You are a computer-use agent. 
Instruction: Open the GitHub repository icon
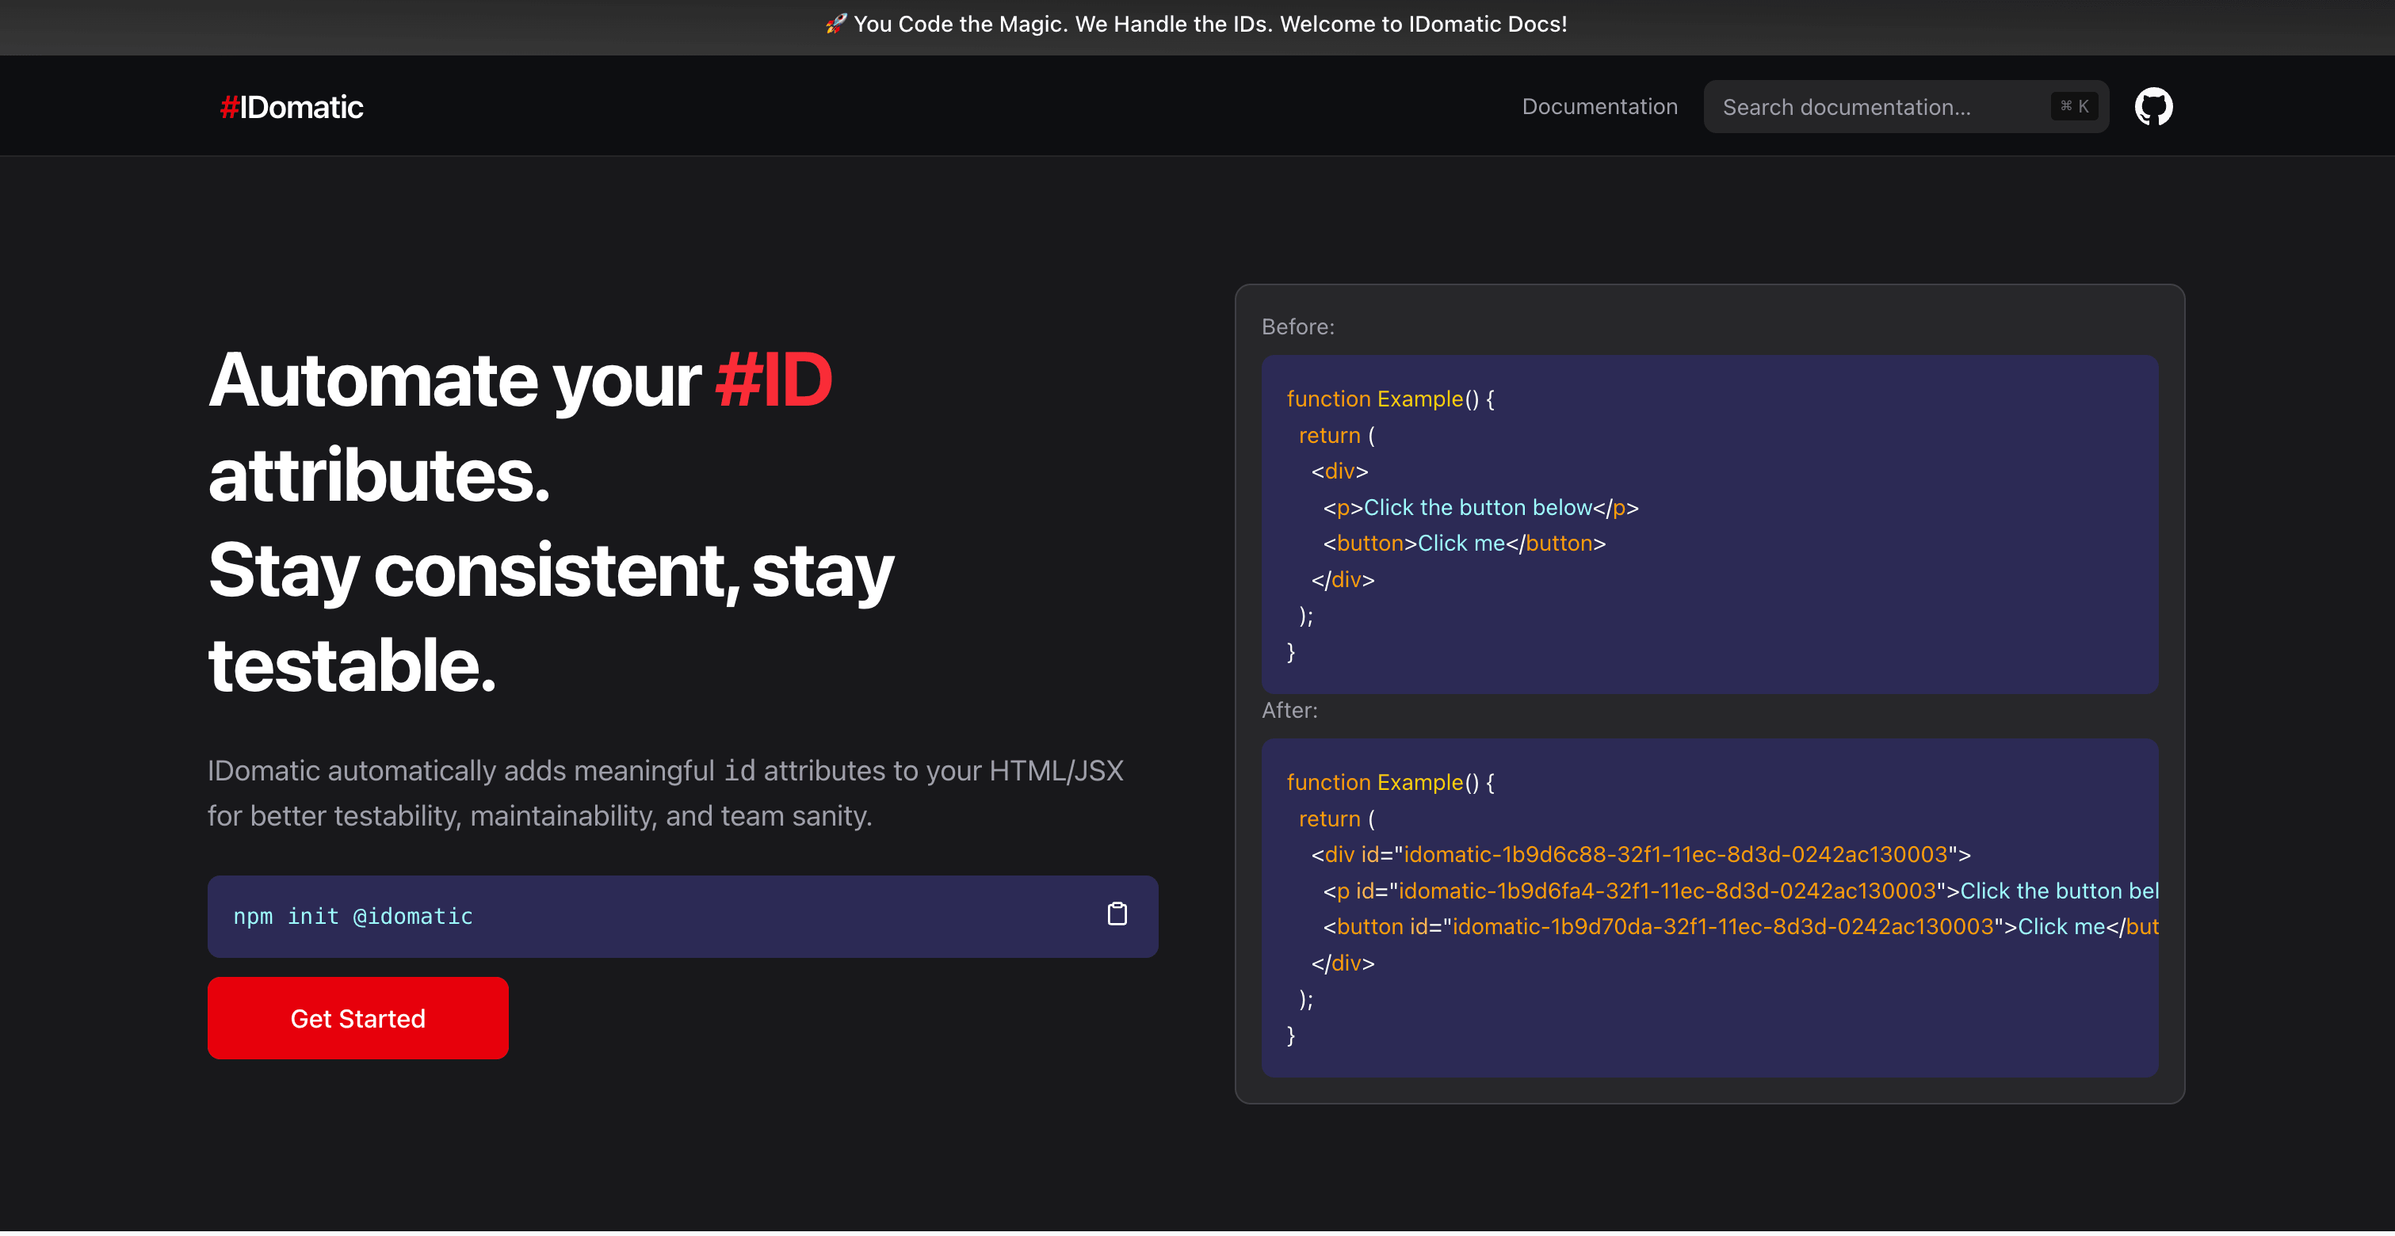click(2152, 107)
